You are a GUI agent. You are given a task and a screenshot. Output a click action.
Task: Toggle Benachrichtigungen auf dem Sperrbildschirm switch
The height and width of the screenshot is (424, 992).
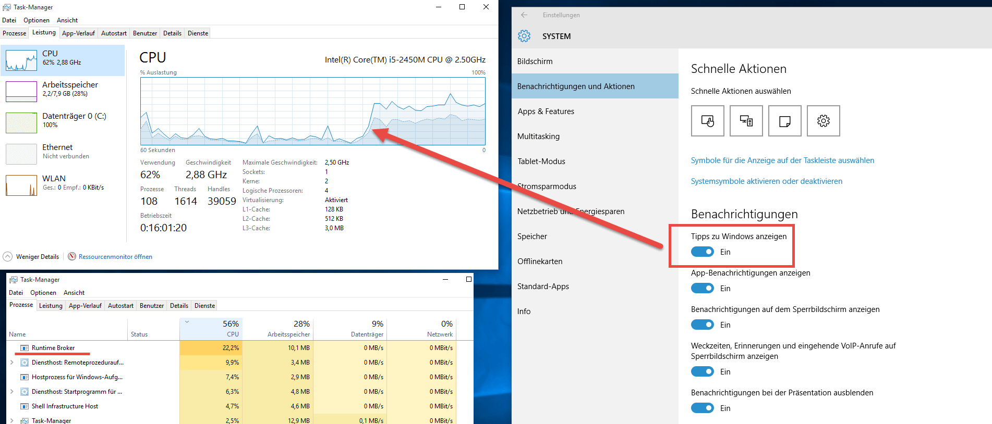(x=702, y=325)
